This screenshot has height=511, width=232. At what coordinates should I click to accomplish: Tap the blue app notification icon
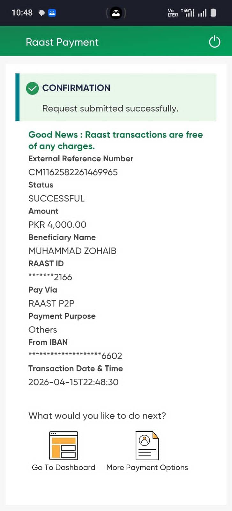(52, 13)
